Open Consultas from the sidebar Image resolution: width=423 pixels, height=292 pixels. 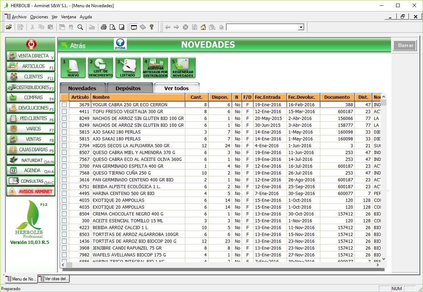(x=31, y=181)
